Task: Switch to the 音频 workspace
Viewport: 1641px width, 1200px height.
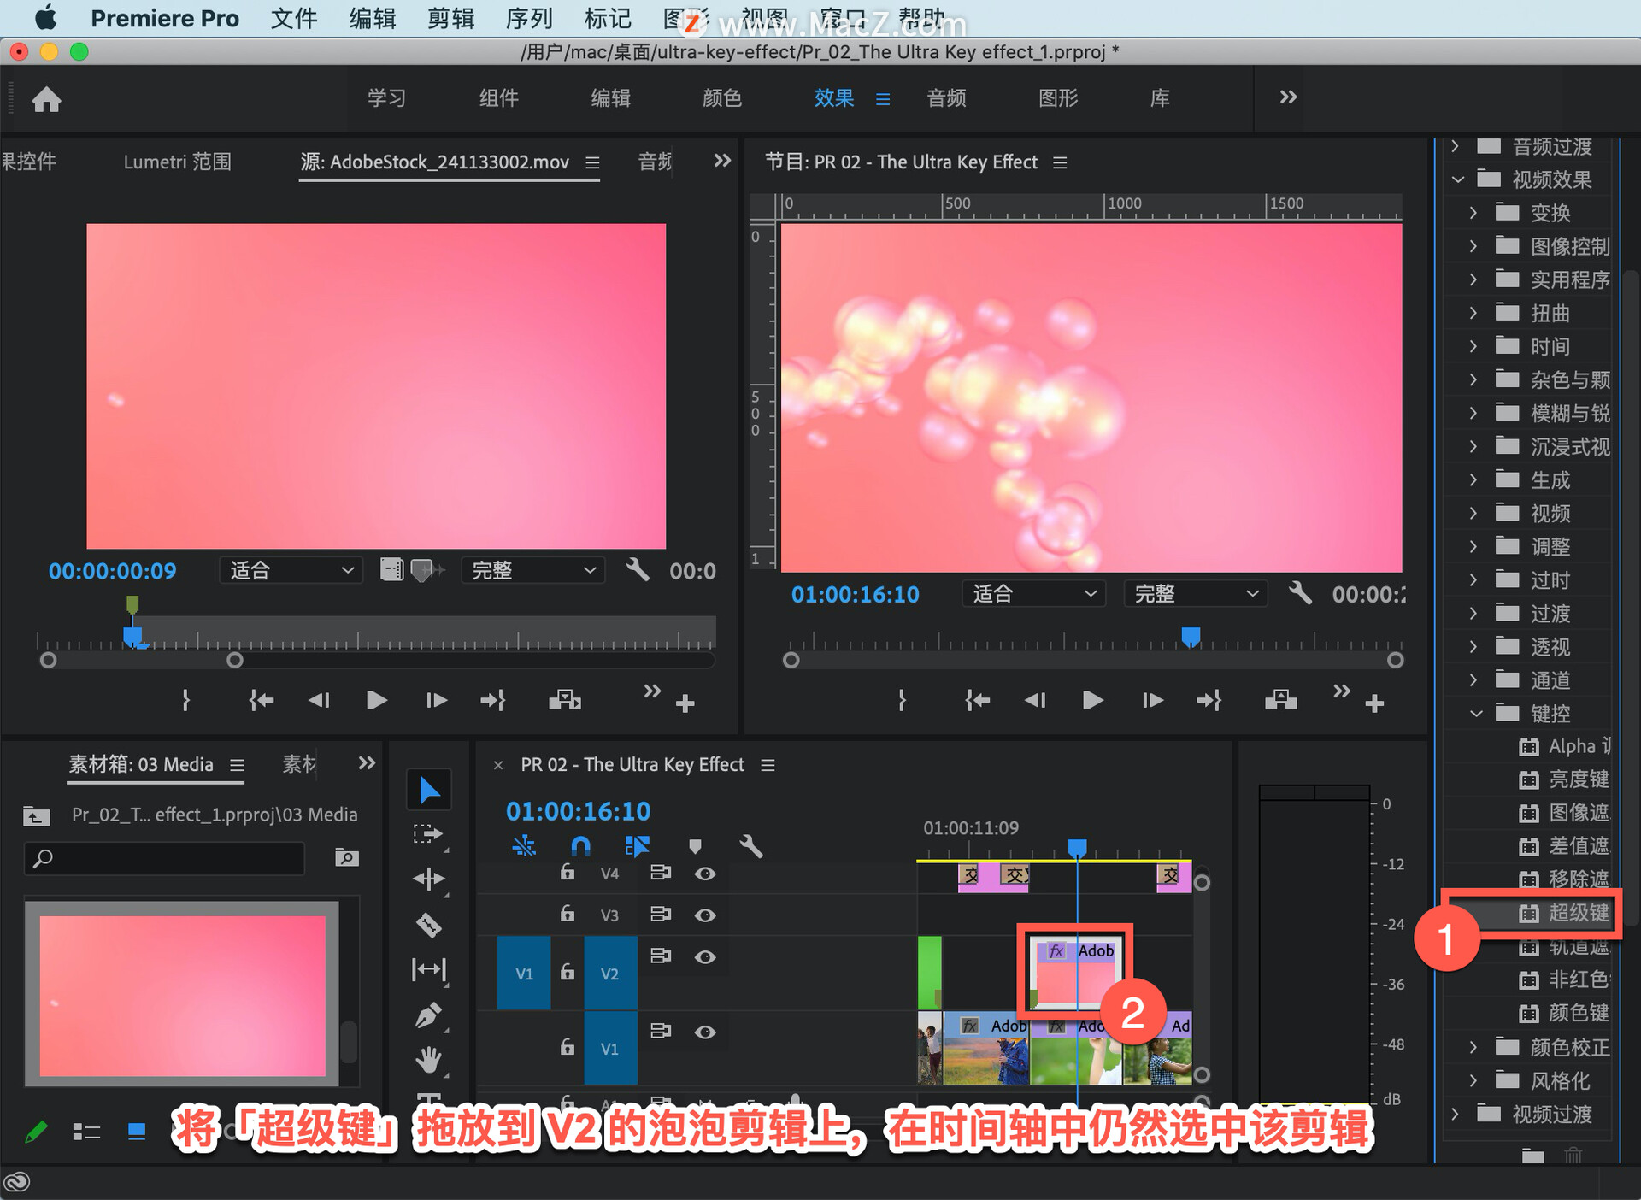Action: pyautogui.click(x=946, y=98)
